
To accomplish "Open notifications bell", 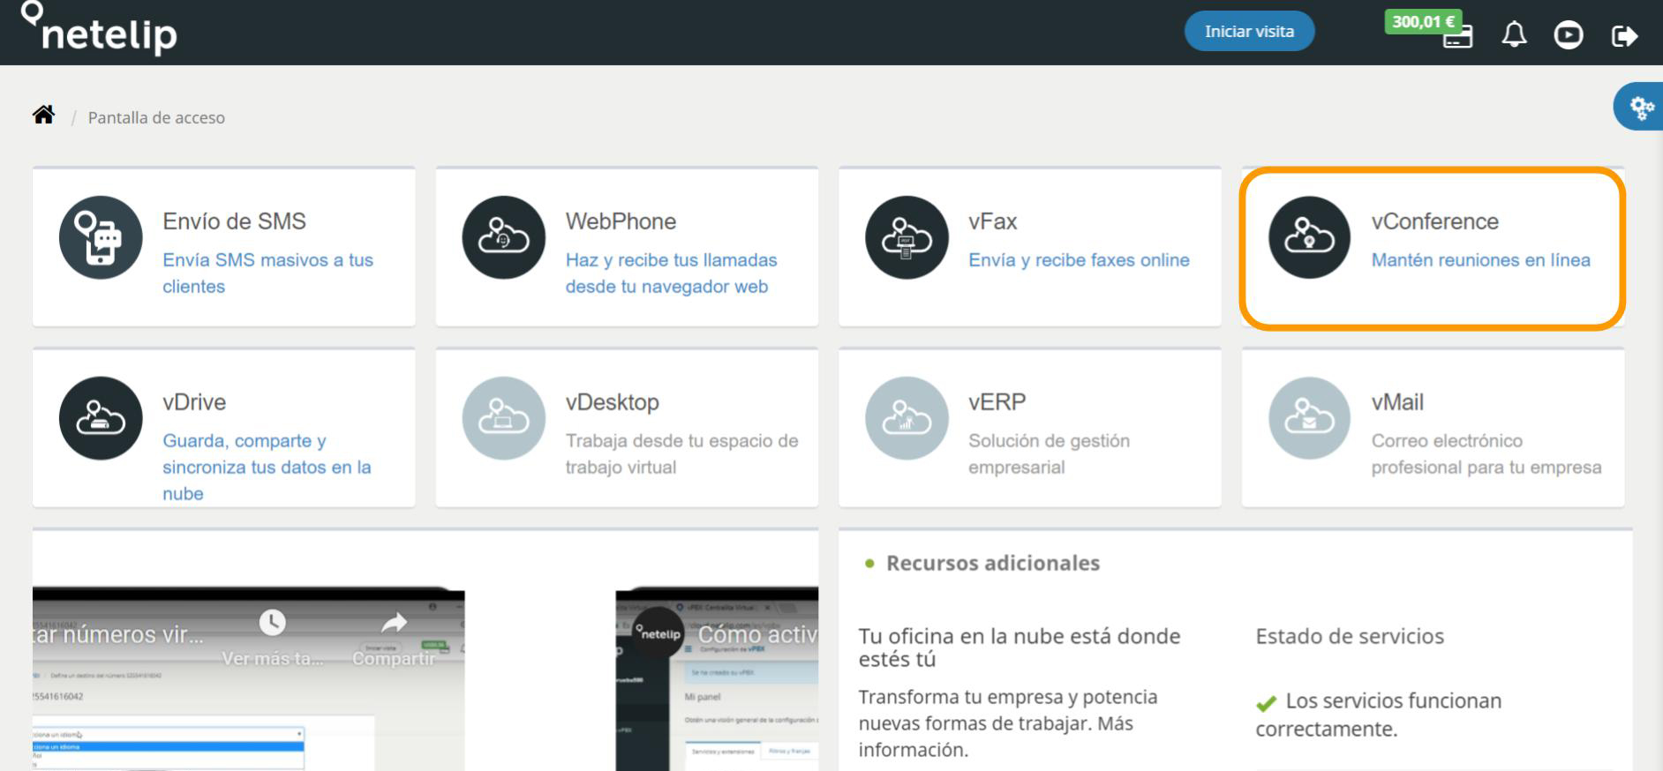I will pyautogui.click(x=1514, y=34).
